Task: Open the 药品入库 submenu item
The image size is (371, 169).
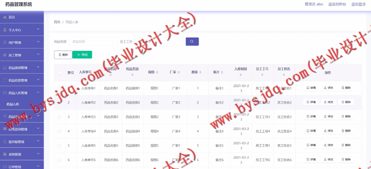Action: click(13, 104)
